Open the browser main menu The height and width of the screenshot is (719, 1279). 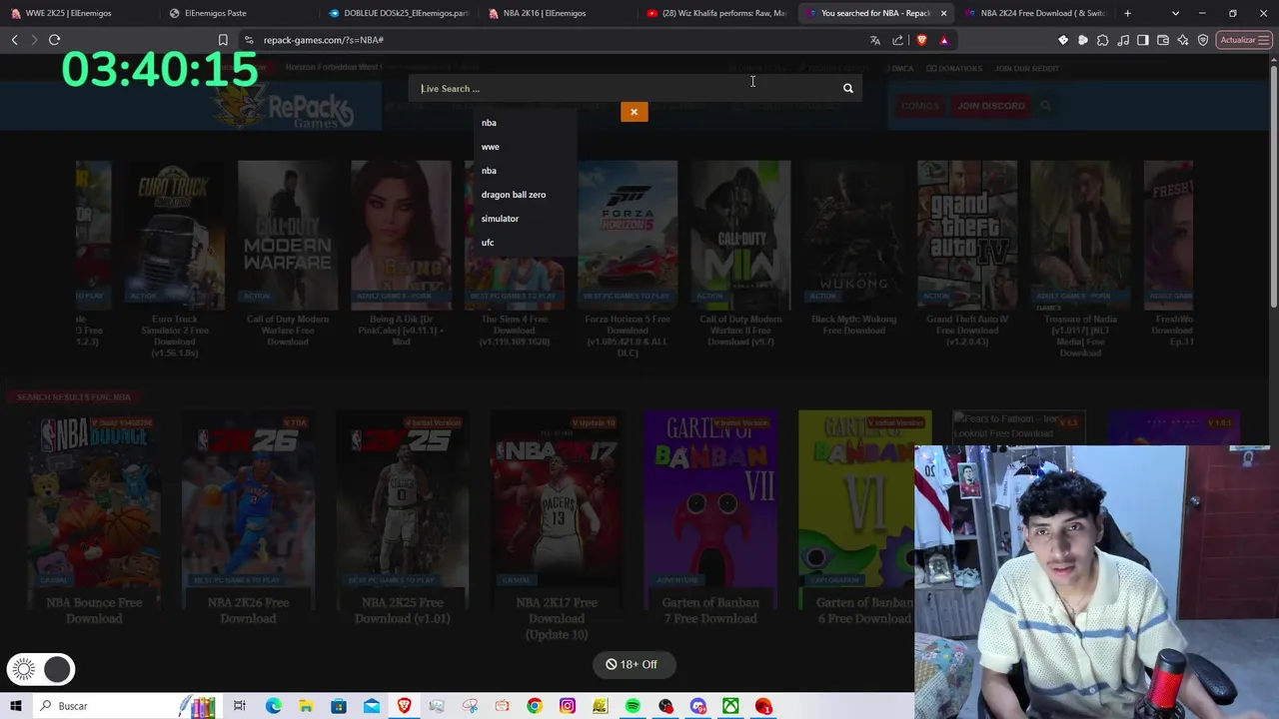1265,40
